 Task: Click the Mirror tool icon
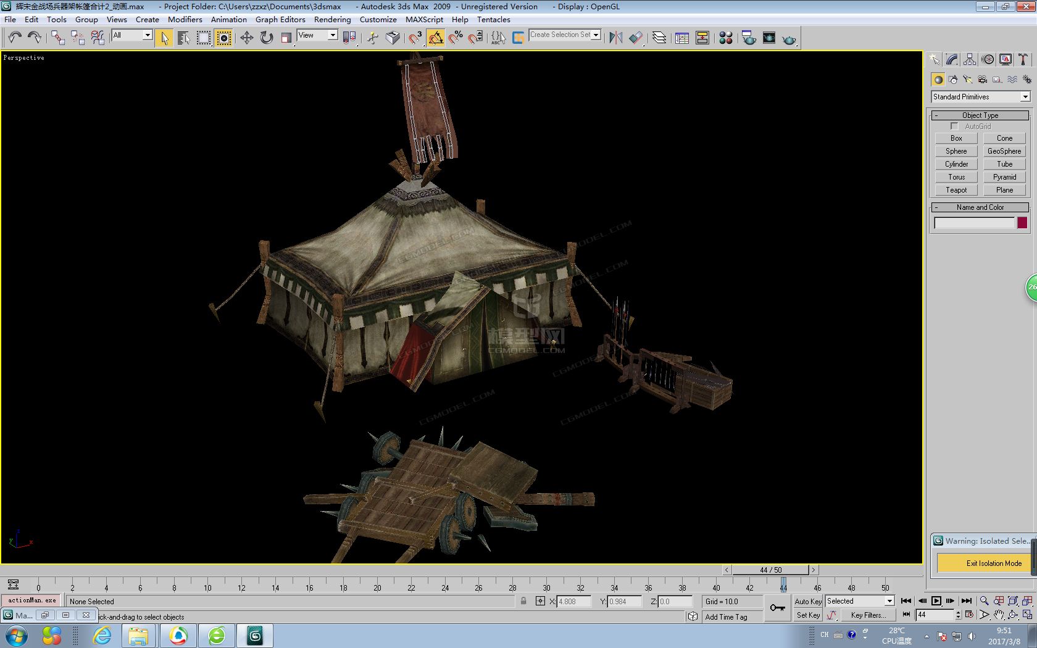615,38
